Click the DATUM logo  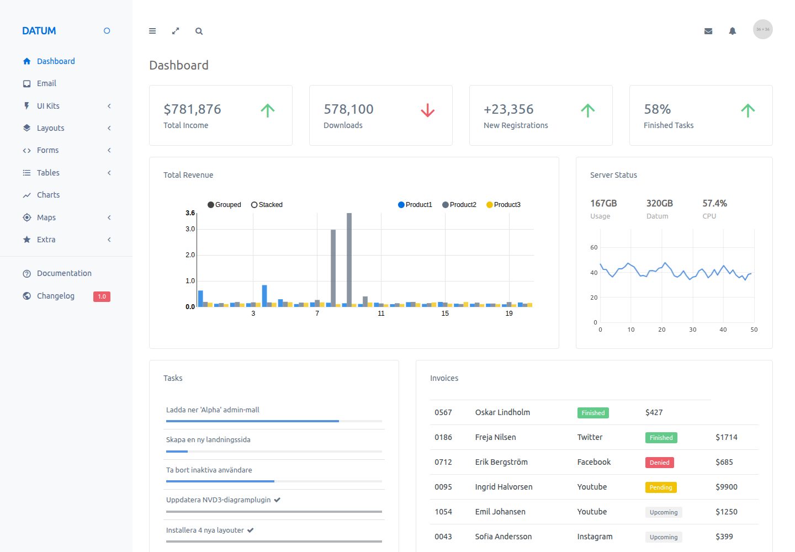[x=39, y=31]
